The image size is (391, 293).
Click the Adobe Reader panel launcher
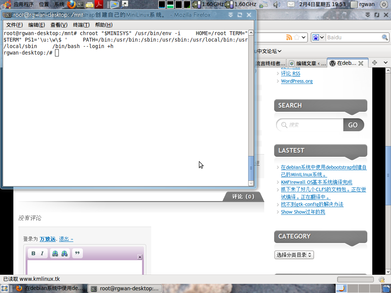coord(99,5)
